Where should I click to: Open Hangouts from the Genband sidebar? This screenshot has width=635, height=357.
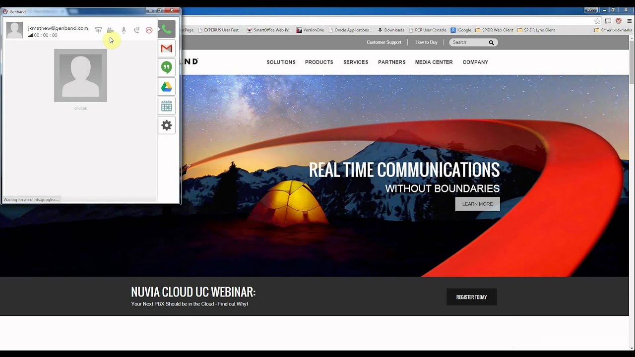tap(167, 67)
